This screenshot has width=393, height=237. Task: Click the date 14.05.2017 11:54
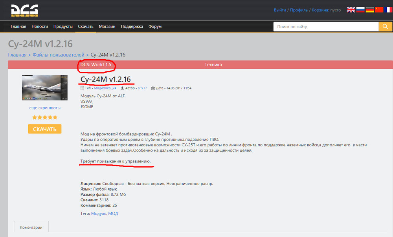[179, 88]
